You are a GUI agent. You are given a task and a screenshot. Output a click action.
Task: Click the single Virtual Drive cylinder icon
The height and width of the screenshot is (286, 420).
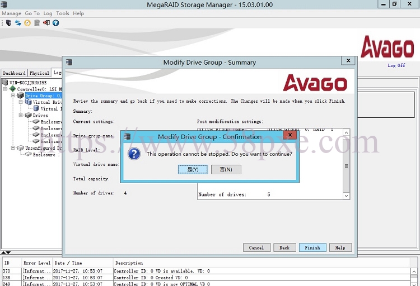click(36, 108)
